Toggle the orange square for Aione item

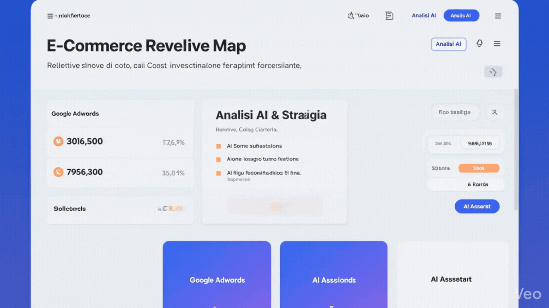point(219,159)
